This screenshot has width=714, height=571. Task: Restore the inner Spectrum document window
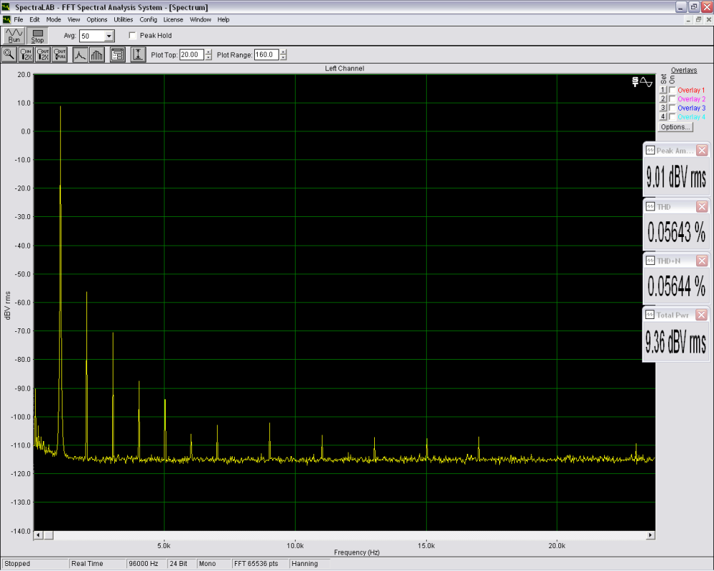(x=698, y=19)
